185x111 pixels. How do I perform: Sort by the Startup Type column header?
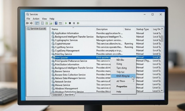click(143, 29)
